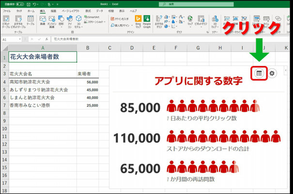
Task: Open the データ ribbon tab
Action: (x=99, y=10)
